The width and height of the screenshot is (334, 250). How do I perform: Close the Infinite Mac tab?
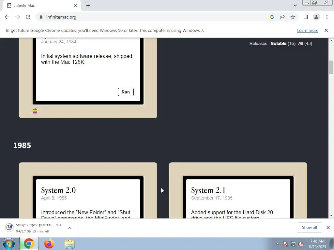coord(76,6)
